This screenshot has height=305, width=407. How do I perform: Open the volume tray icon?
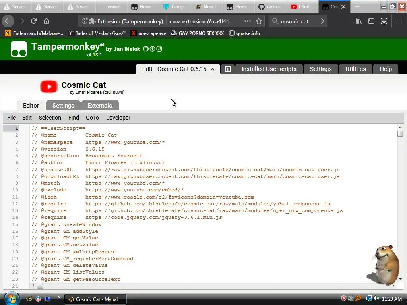pyautogui.click(x=376, y=299)
